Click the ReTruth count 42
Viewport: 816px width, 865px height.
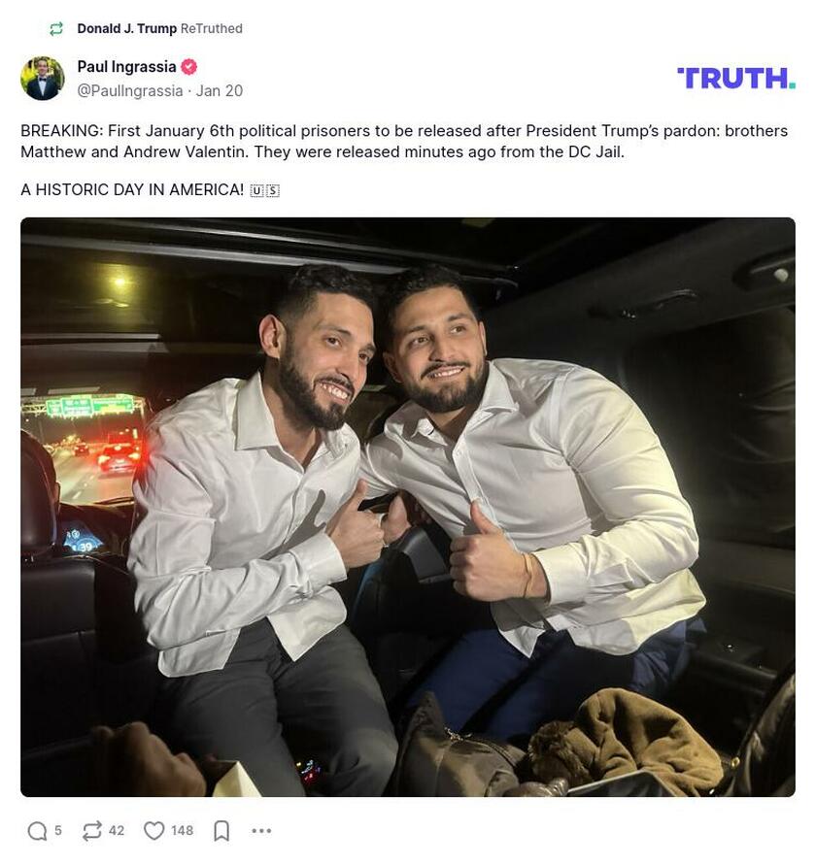117,830
